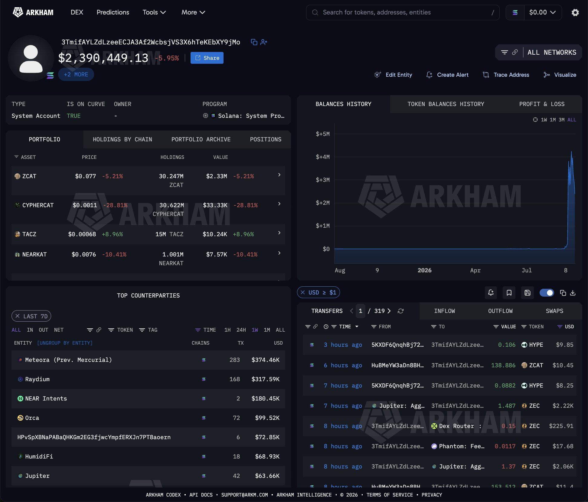Open the More dropdown menu
The image size is (588, 502).
tap(193, 12)
